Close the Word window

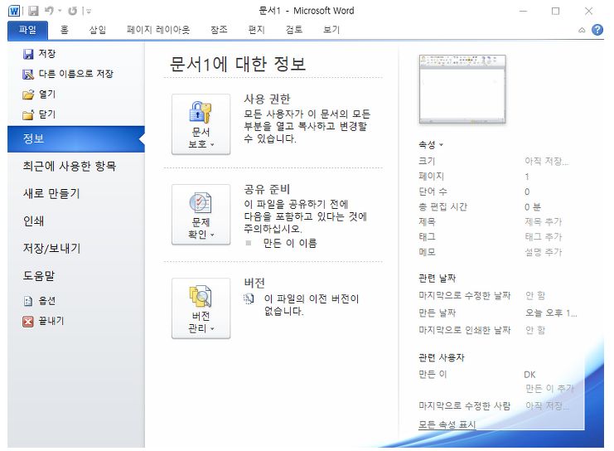(588, 12)
